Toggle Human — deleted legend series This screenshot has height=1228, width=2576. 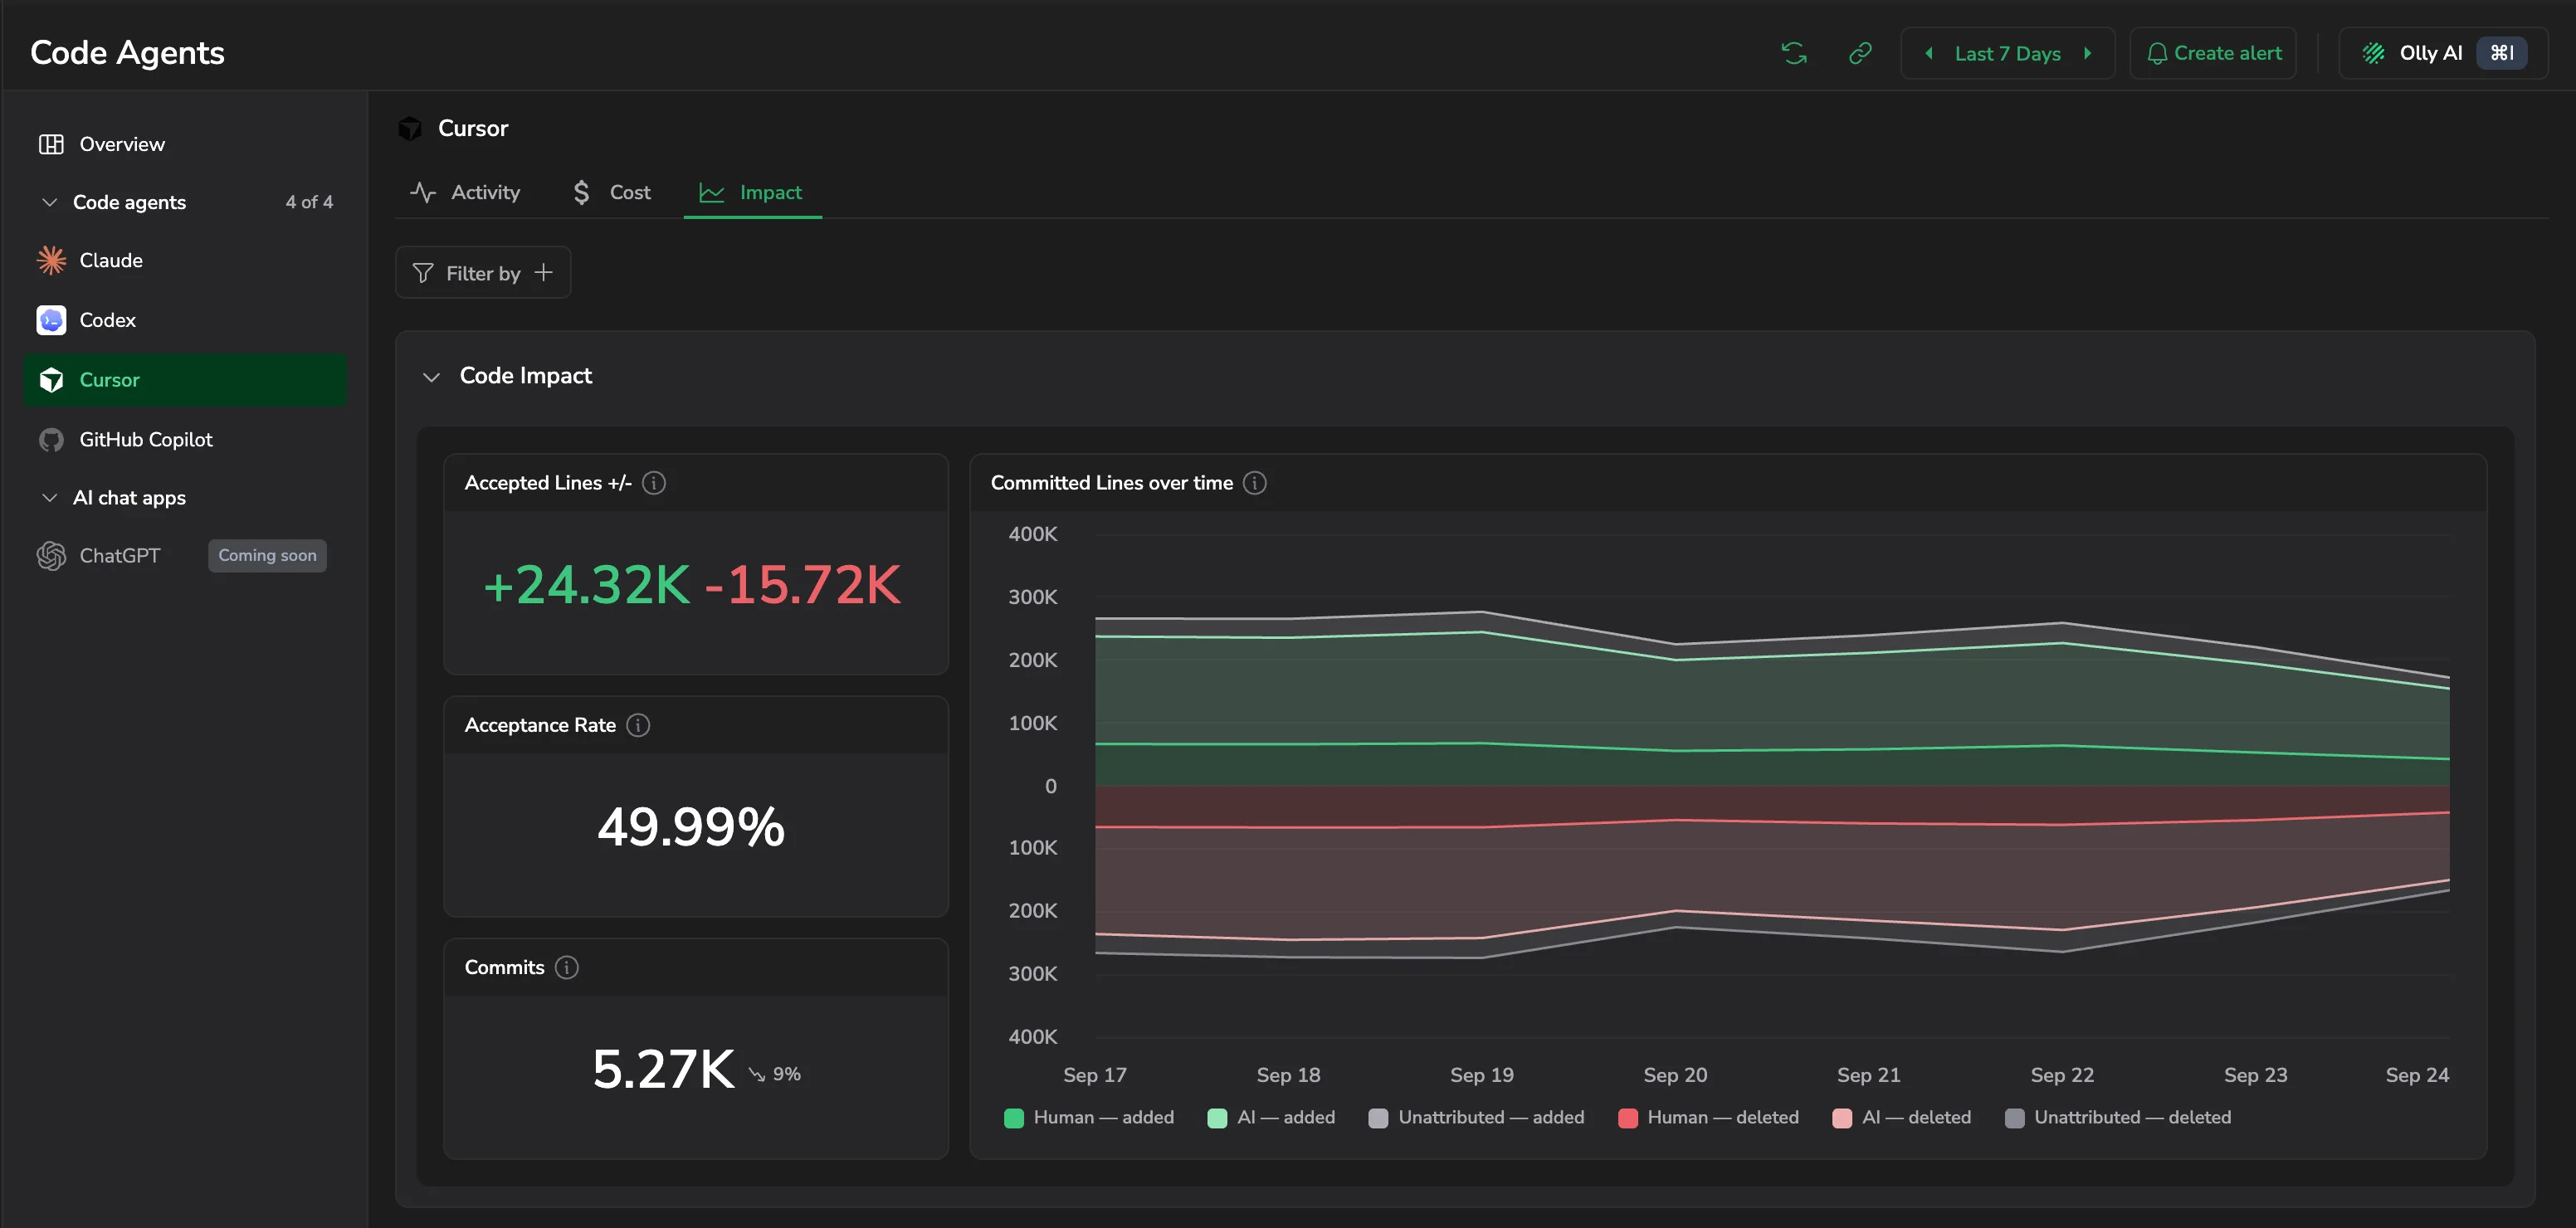point(1708,1117)
